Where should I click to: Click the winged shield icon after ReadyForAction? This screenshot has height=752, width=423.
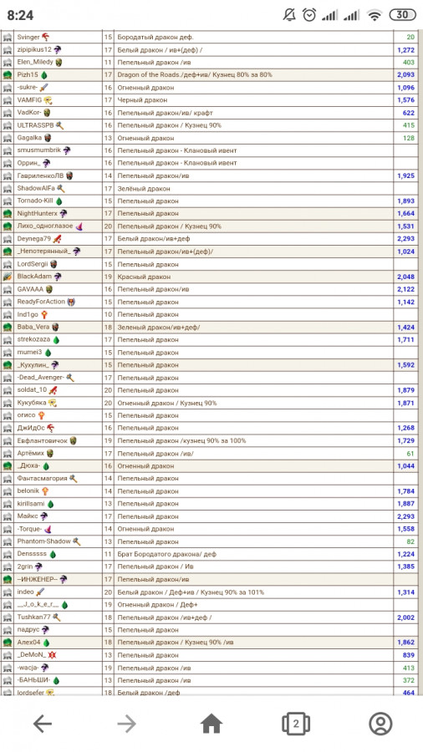[x=71, y=302]
